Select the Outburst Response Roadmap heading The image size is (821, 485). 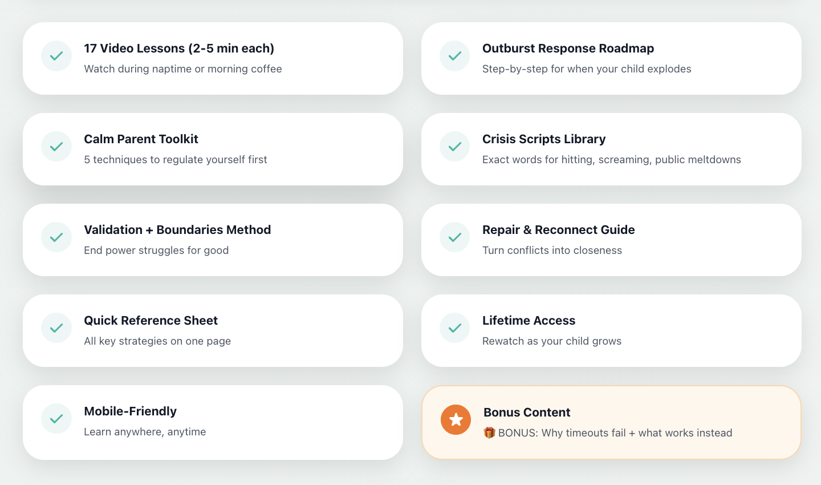pos(568,48)
